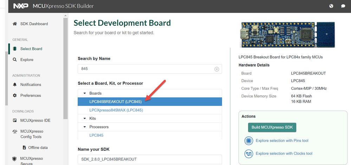
Task: Click the Select Board chip icon
Action: (15, 49)
